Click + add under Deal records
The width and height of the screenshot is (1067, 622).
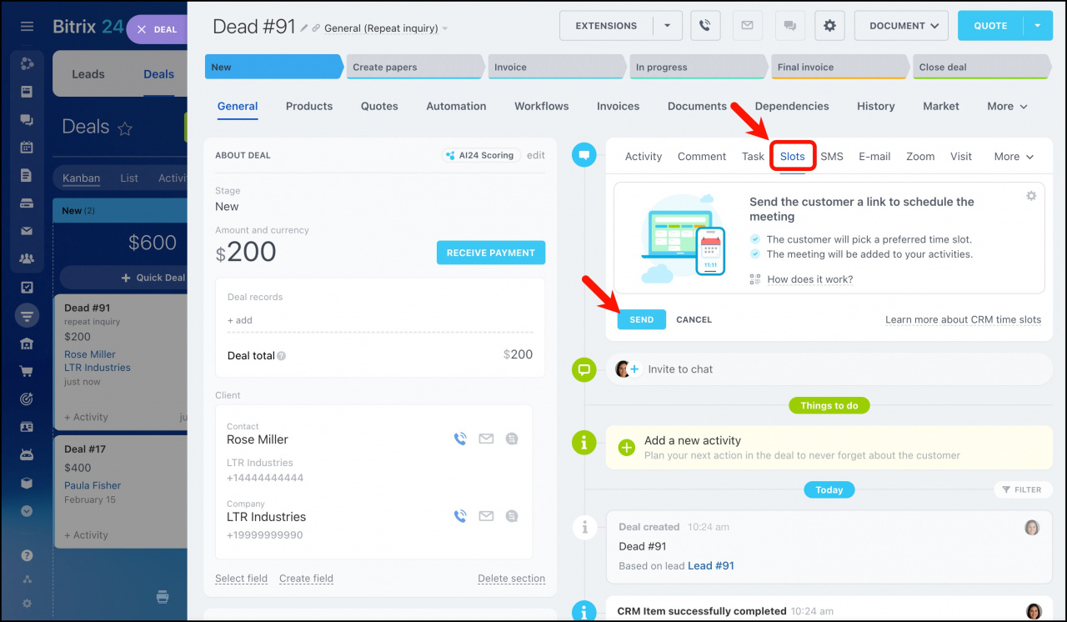pos(240,320)
